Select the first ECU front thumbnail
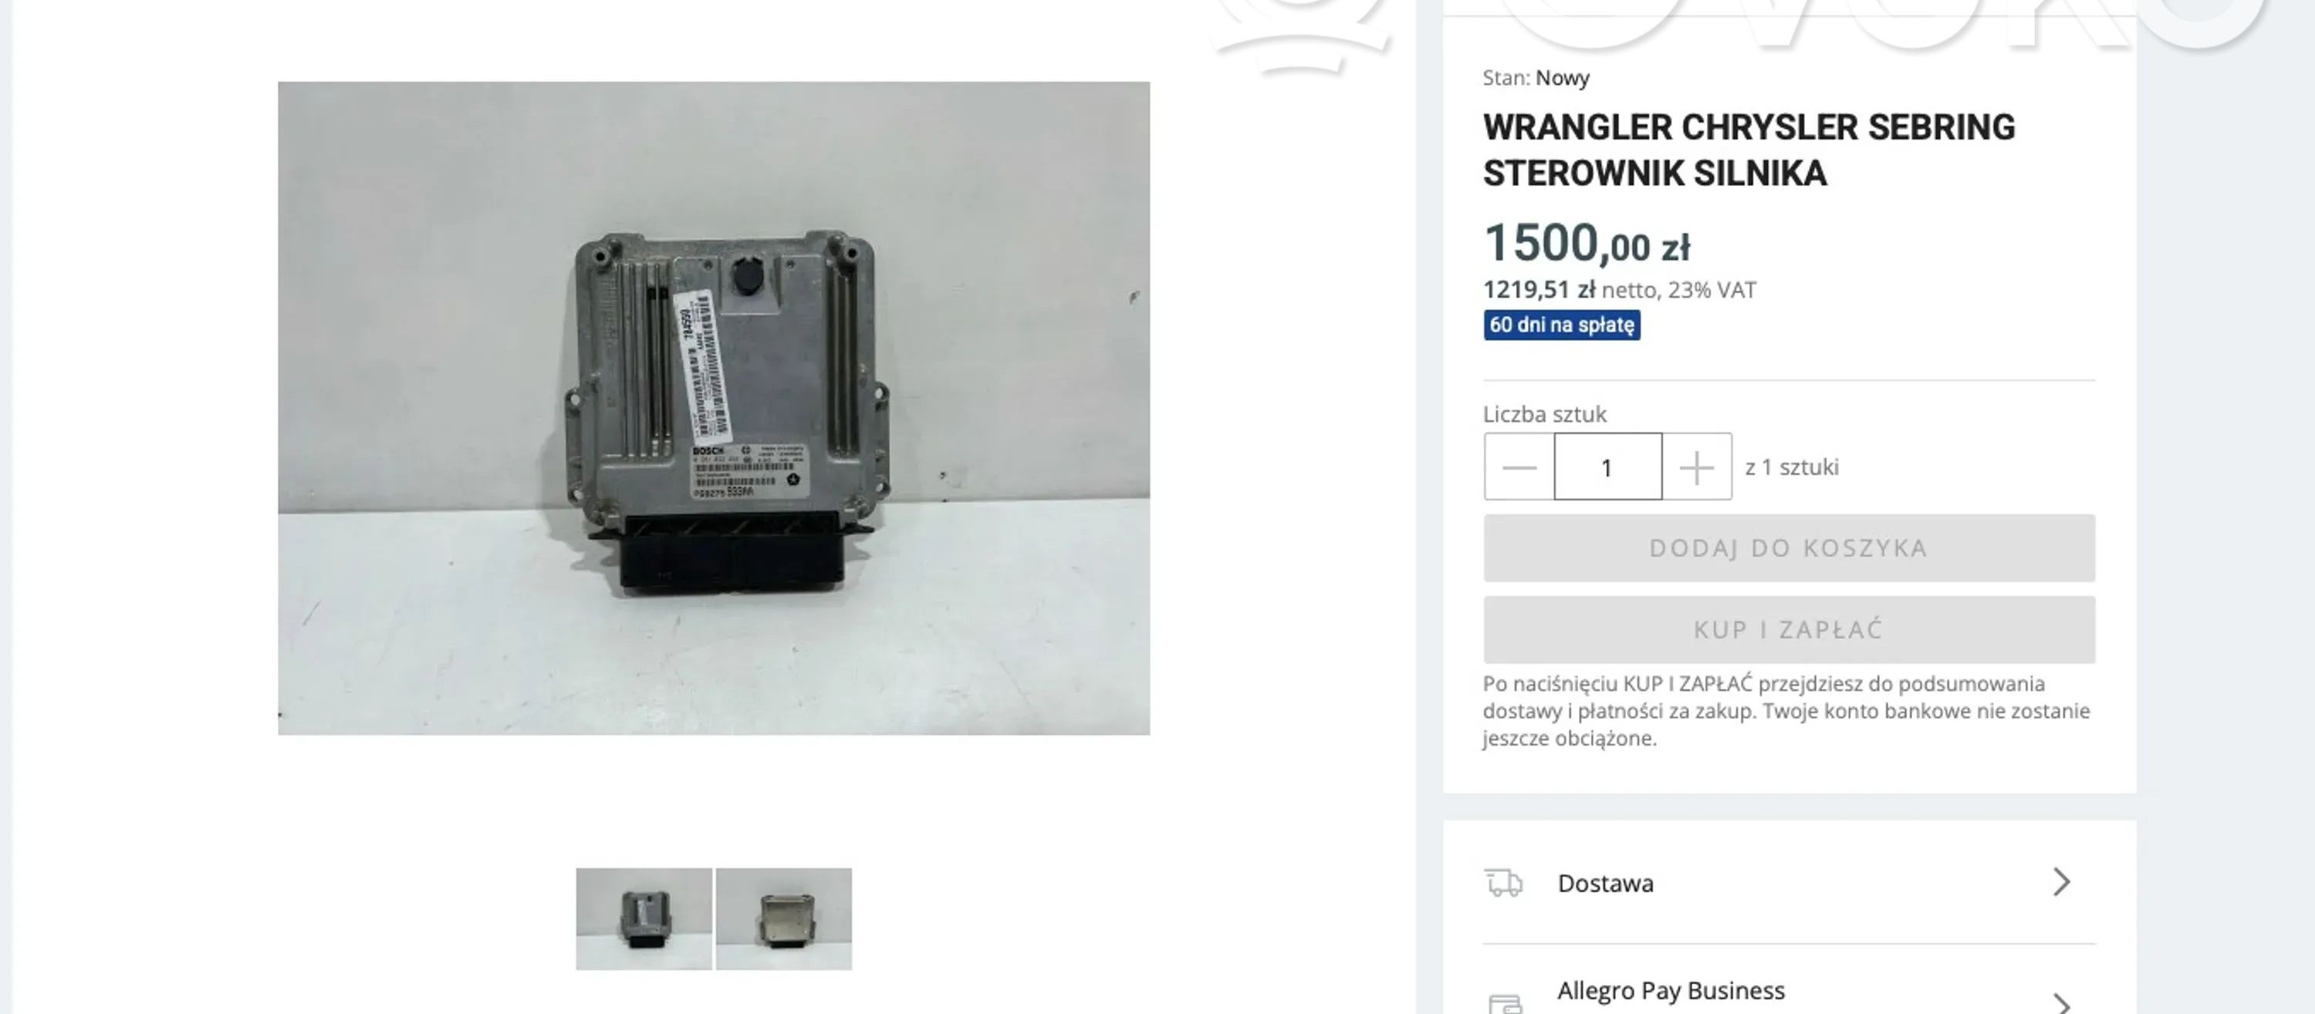The height and width of the screenshot is (1014, 2315). tap(644, 919)
